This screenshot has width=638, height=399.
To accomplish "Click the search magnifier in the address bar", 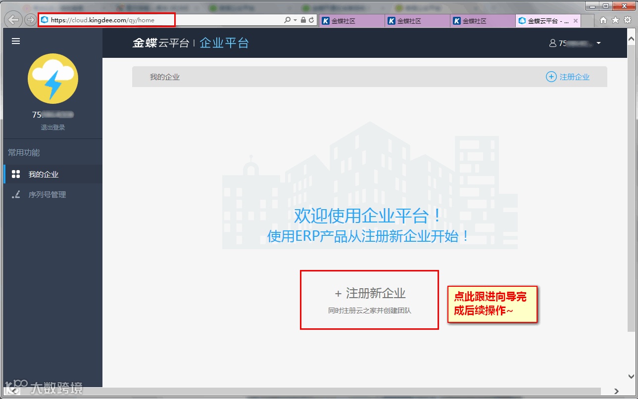I will (x=288, y=20).
